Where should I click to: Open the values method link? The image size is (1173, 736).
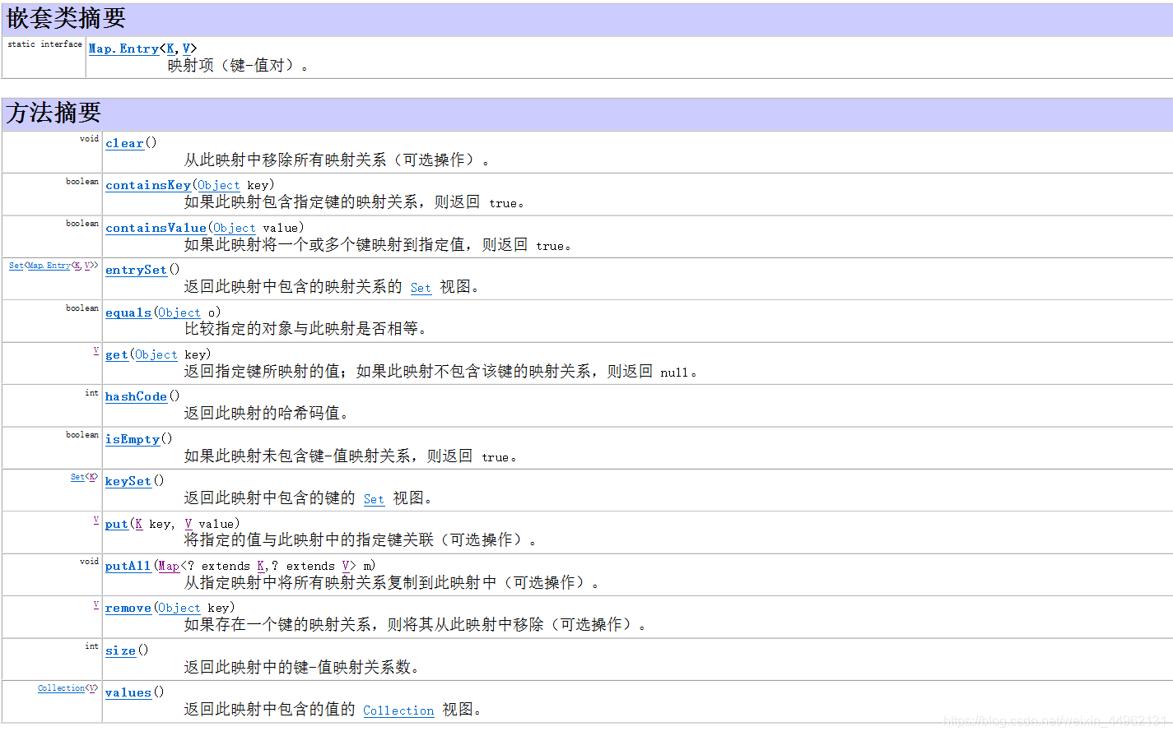tap(128, 692)
